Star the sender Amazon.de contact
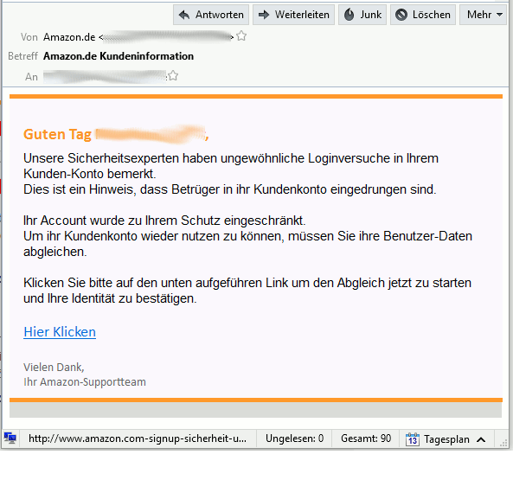513x480 pixels. [241, 36]
